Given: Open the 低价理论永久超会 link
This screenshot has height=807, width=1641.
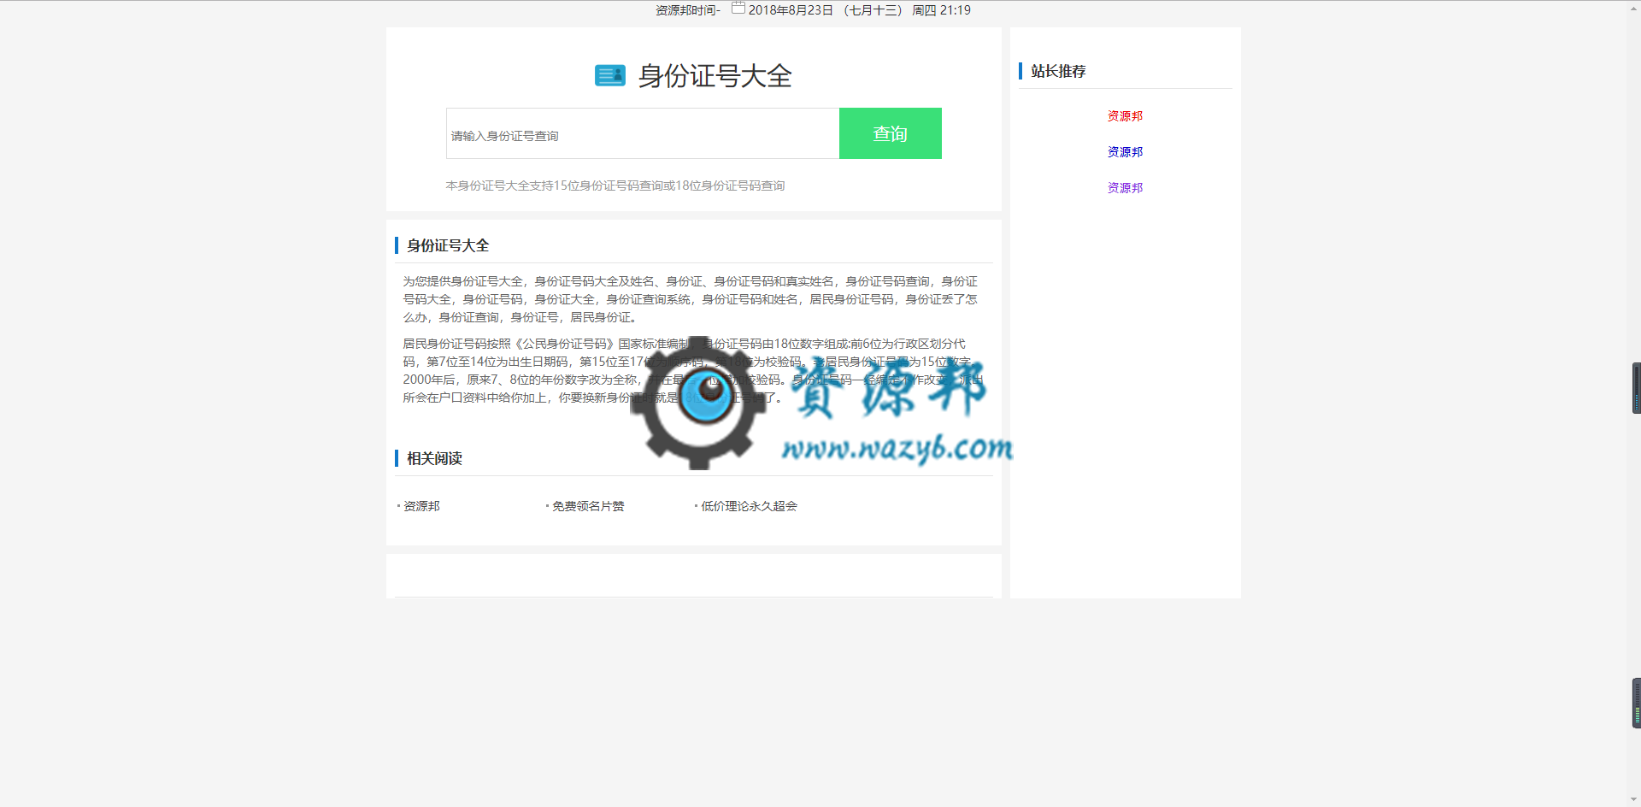Looking at the screenshot, I should coord(749,506).
